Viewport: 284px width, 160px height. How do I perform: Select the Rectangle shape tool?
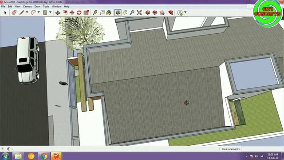click(x=45, y=12)
